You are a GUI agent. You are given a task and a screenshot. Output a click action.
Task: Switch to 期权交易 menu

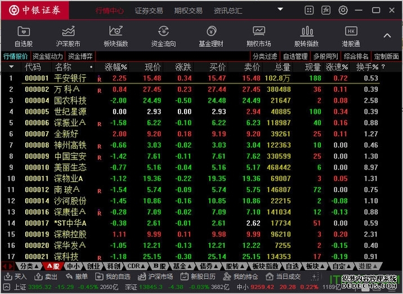(189, 11)
